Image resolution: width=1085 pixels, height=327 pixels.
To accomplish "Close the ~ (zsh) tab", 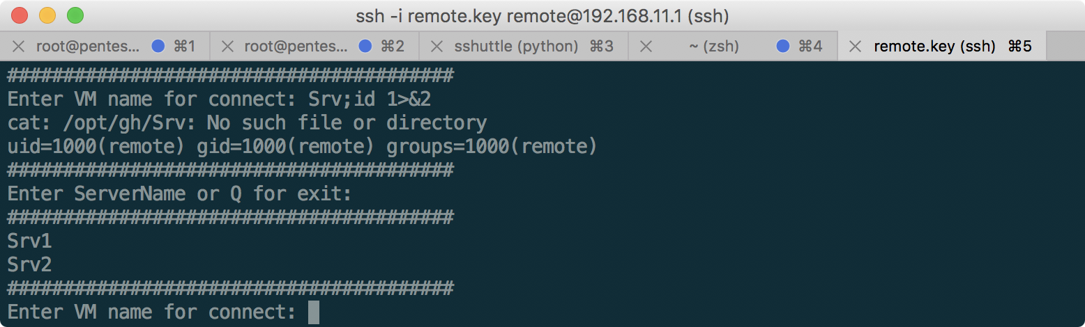I will click(x=646, y=47).
